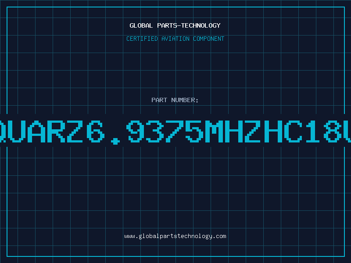
Task: Click the decimal point in the part number
Action: coord(115,141)
